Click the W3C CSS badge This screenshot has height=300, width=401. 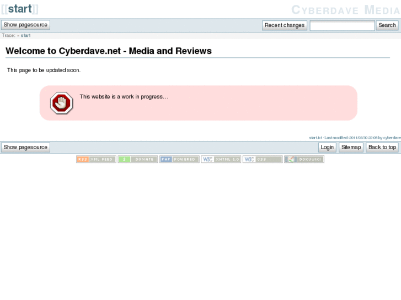(x=263, y=159)
